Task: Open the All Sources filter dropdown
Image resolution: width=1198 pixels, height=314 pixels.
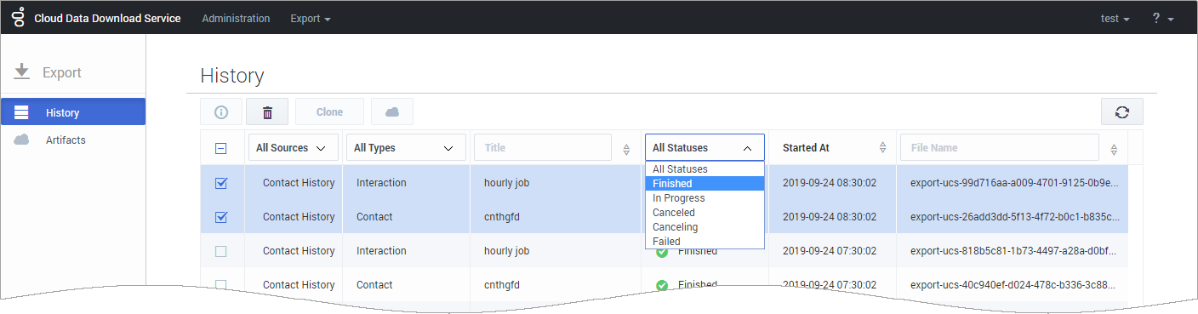Action: [292, 147]
